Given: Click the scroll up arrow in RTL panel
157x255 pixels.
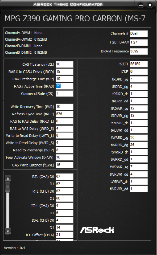Looking at the screenshot, I should click(x=8, y=178).
